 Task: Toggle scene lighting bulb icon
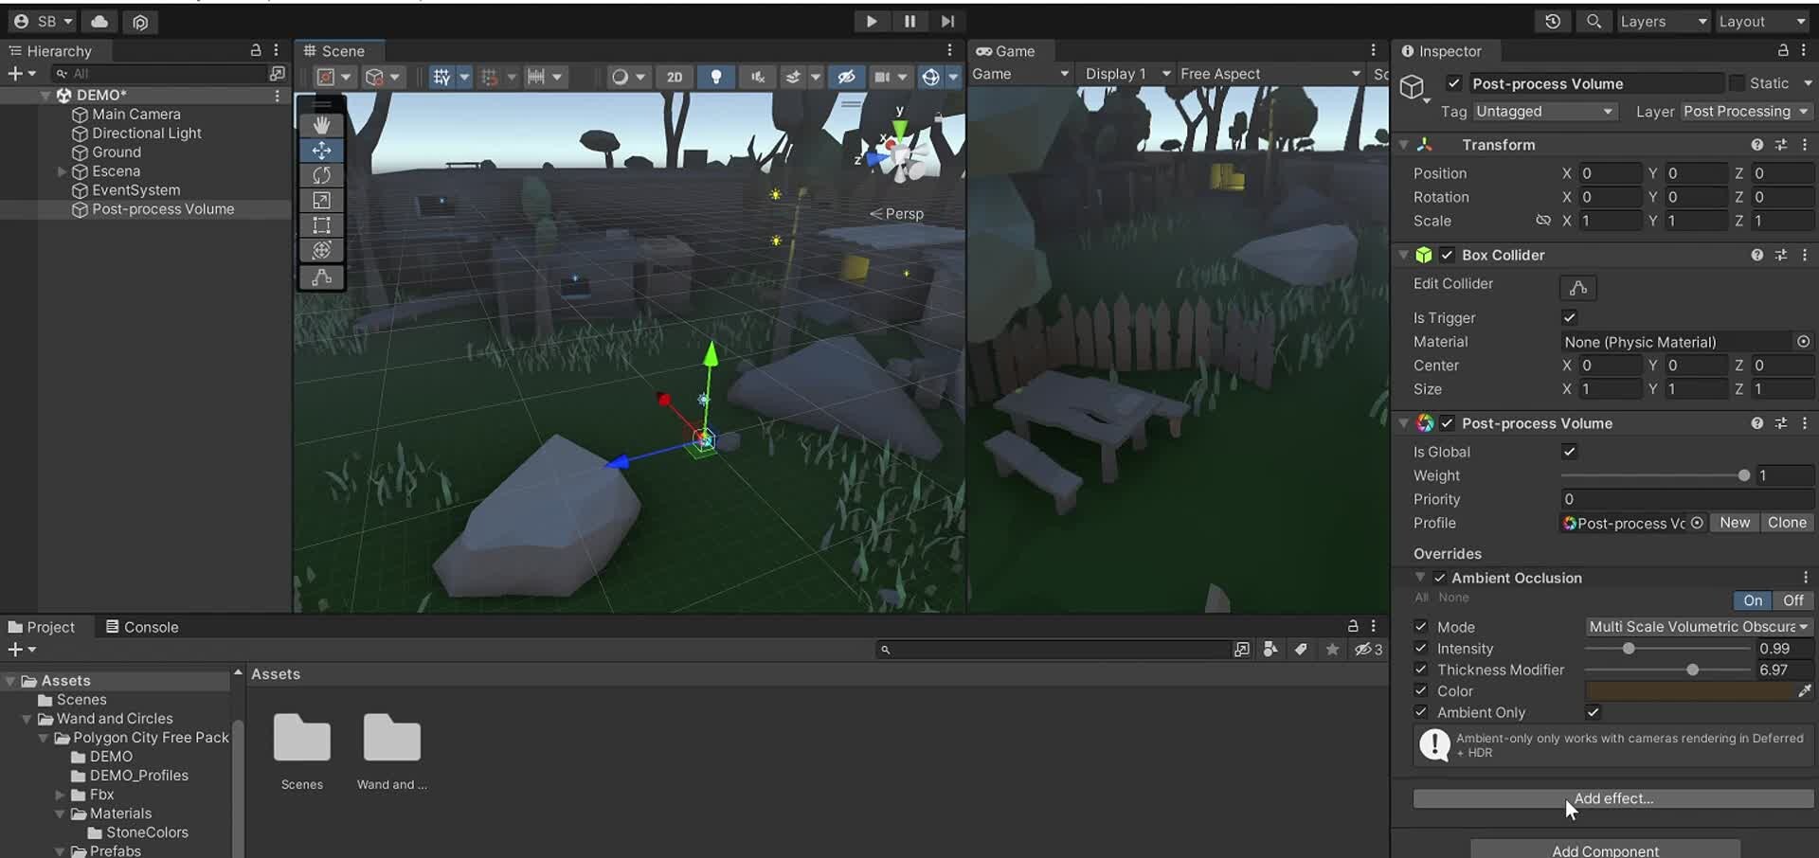716,77
